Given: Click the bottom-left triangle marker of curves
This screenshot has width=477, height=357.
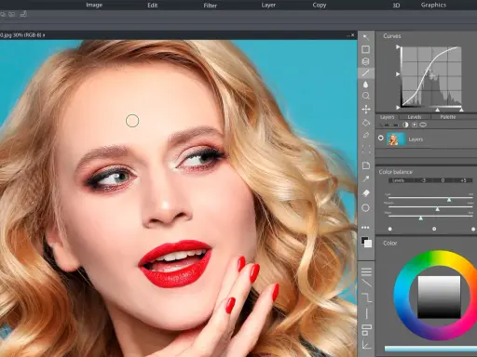Looking at the screenshot, I should 398,108.
